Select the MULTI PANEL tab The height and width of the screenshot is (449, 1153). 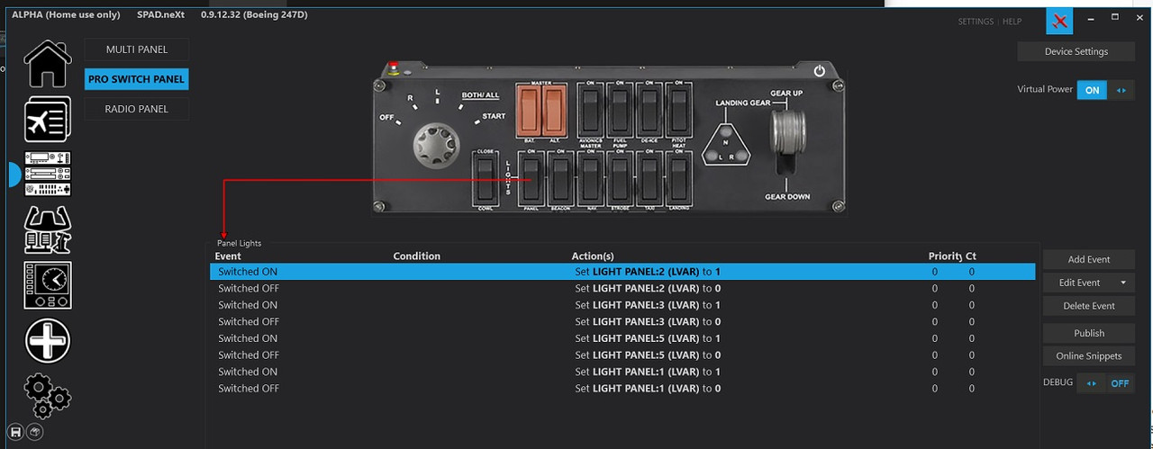click(137, 49)
